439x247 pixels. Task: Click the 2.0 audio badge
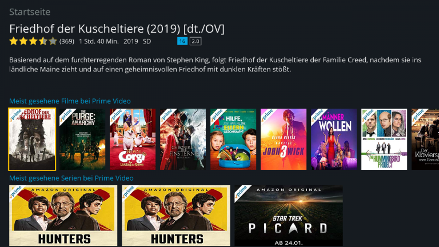195,41
